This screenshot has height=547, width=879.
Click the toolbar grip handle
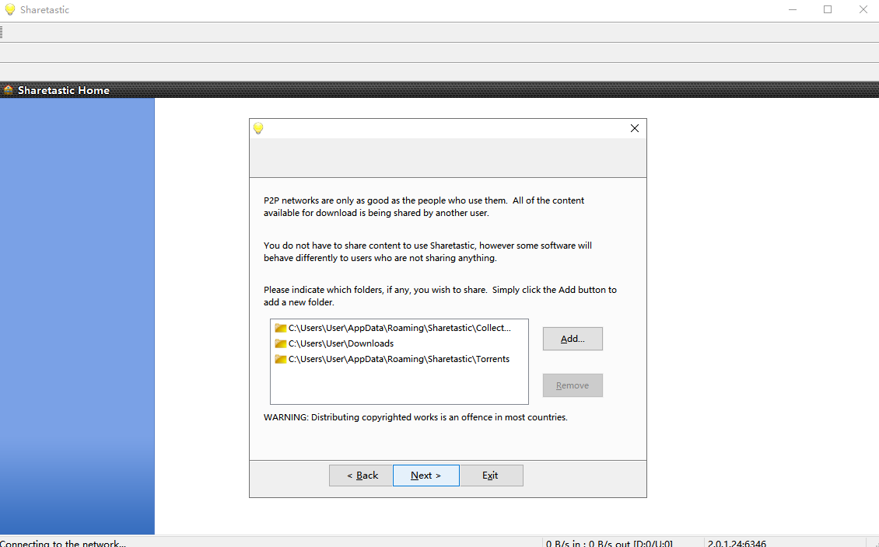[2, 33]
